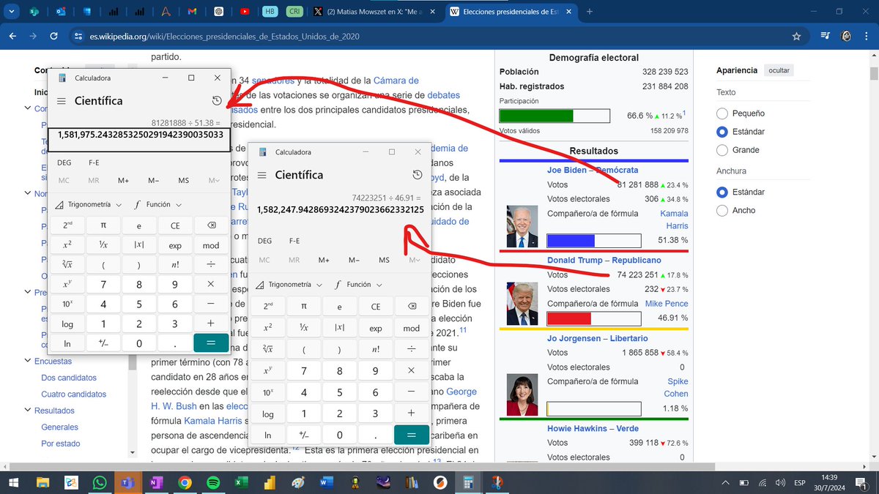Open the Donald Trump – Republicano link
Viewport: 879px width, 494px height.
pyautogui.click(x=604, y=260)
